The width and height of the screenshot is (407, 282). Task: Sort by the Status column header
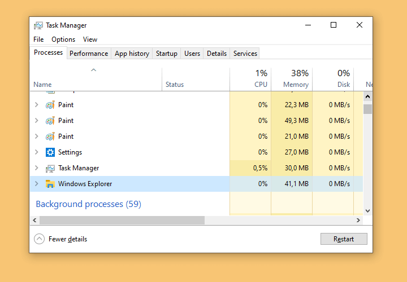coord(196,79)
